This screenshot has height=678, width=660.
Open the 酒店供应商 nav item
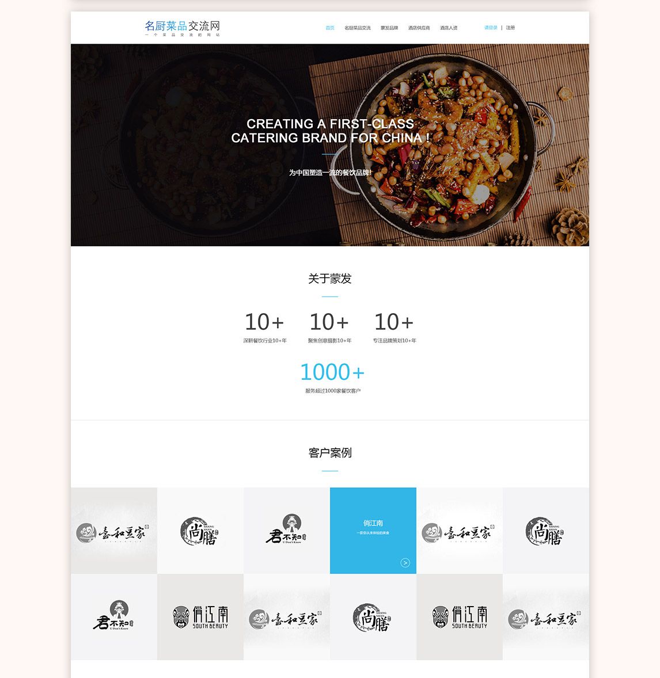pos(419,28)
